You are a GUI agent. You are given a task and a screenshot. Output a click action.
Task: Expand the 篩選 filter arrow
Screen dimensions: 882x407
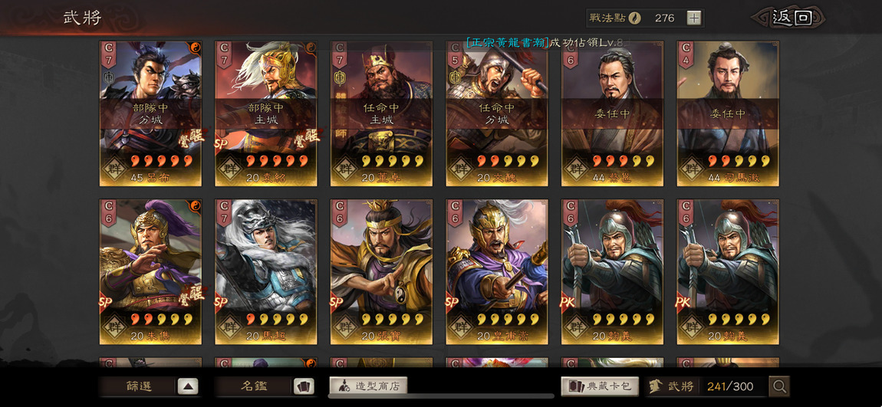click(x=188, y=387)
